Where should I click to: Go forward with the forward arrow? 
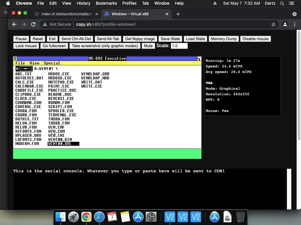click(x=24, y=24)
